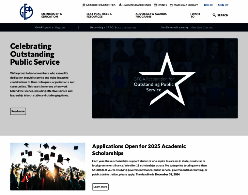
Task: Click Read more button
Action: [18, 111]
